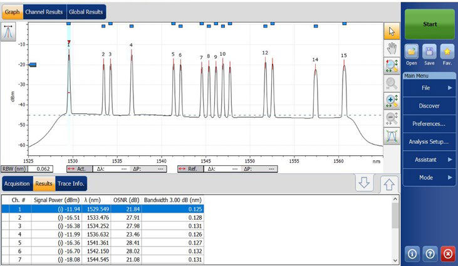Screen dimensions: 458x266
Task: Open the info button at bottom right
Action: pyautogui.click(x=411, y=254)
